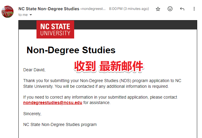Add an emoji reaction to the email
Screen dimensions: 202x138
pos(170,9)
